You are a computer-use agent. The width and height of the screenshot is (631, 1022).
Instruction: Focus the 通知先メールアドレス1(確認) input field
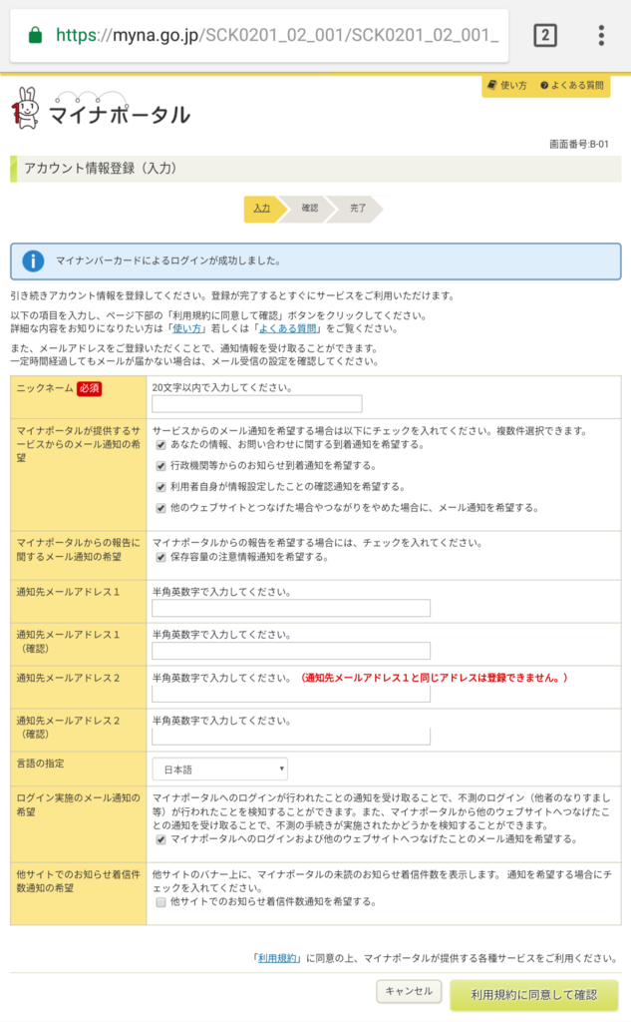291,651
